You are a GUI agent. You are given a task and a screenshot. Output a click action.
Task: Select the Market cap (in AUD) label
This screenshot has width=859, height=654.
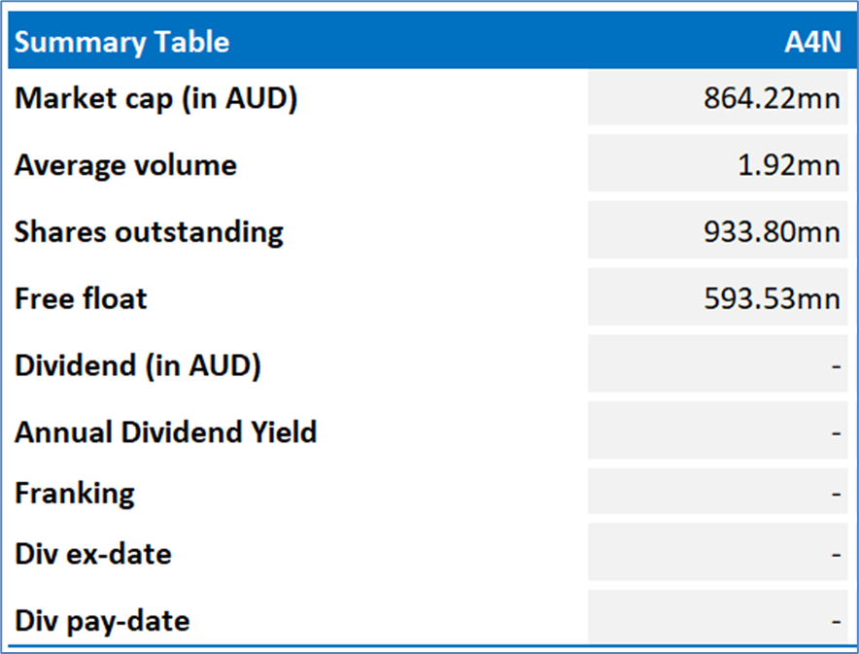point(155,98)
